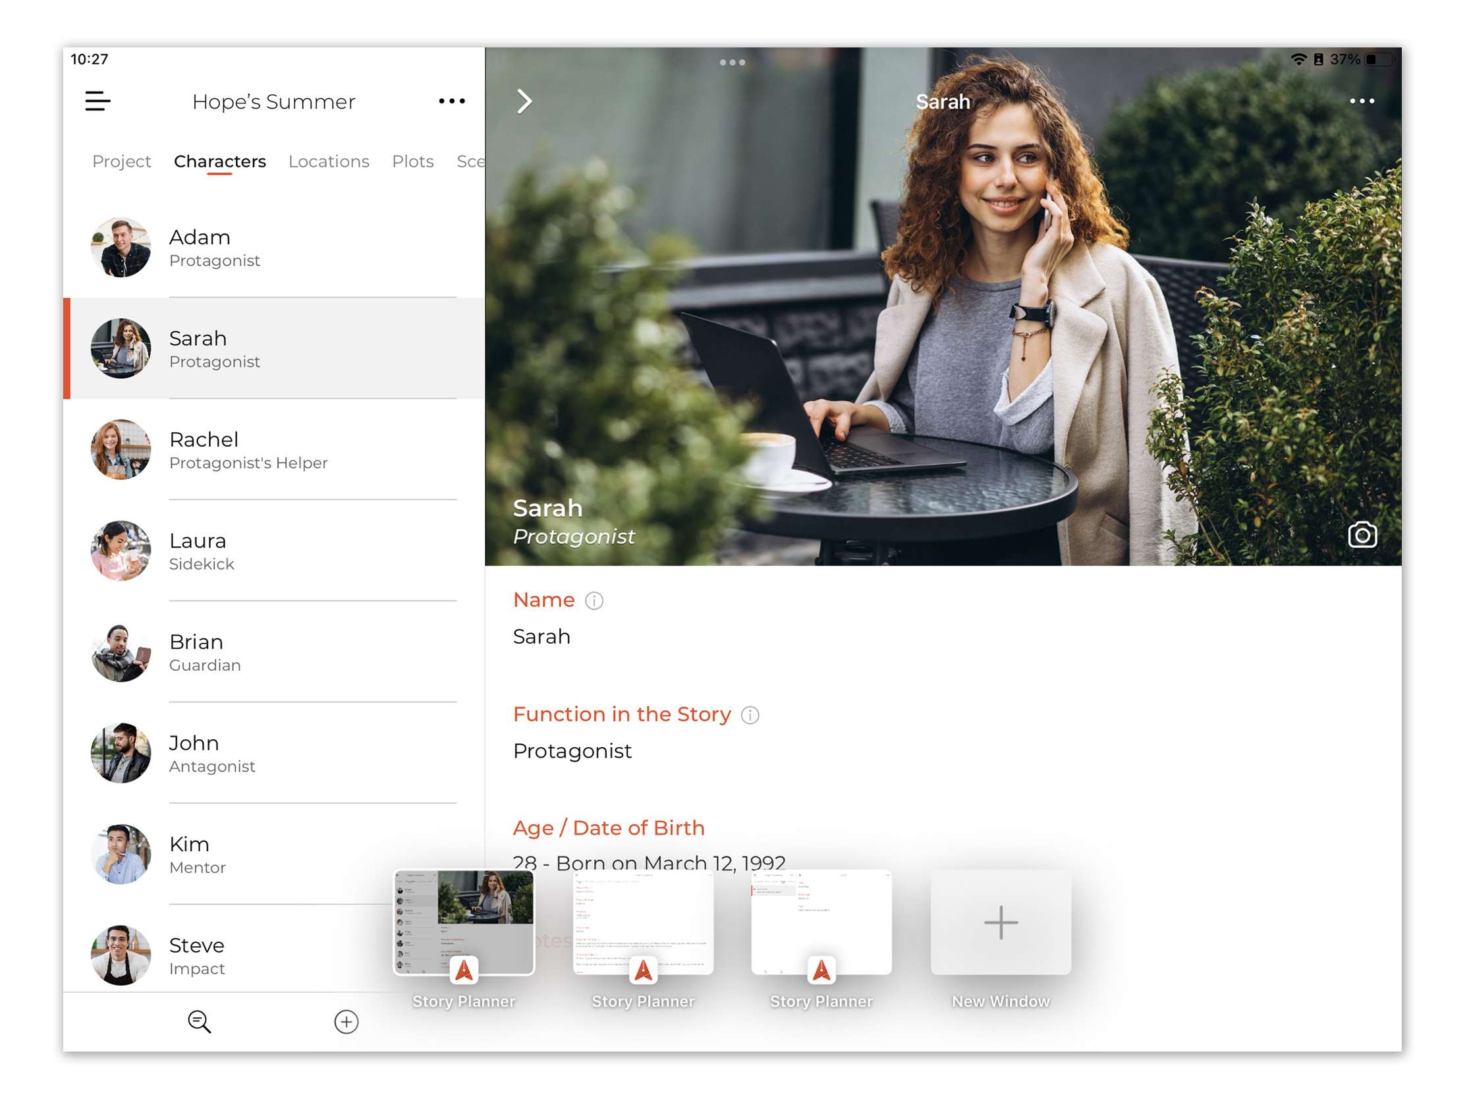Tap the camera icon to change Sarah's photo
Screen dimensions: 1465x1099
(x=1362, y=534)
